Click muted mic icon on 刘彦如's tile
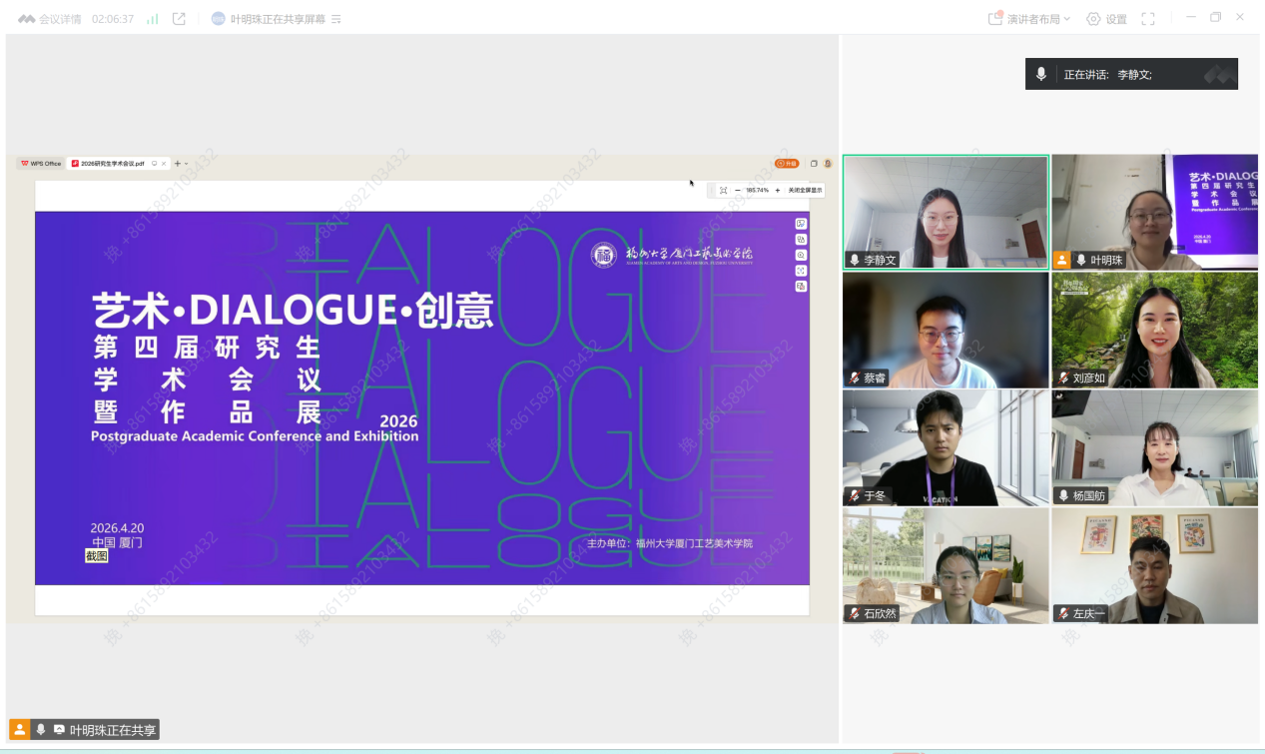This screenshot has height=754, width=1265. (1064, 378)
